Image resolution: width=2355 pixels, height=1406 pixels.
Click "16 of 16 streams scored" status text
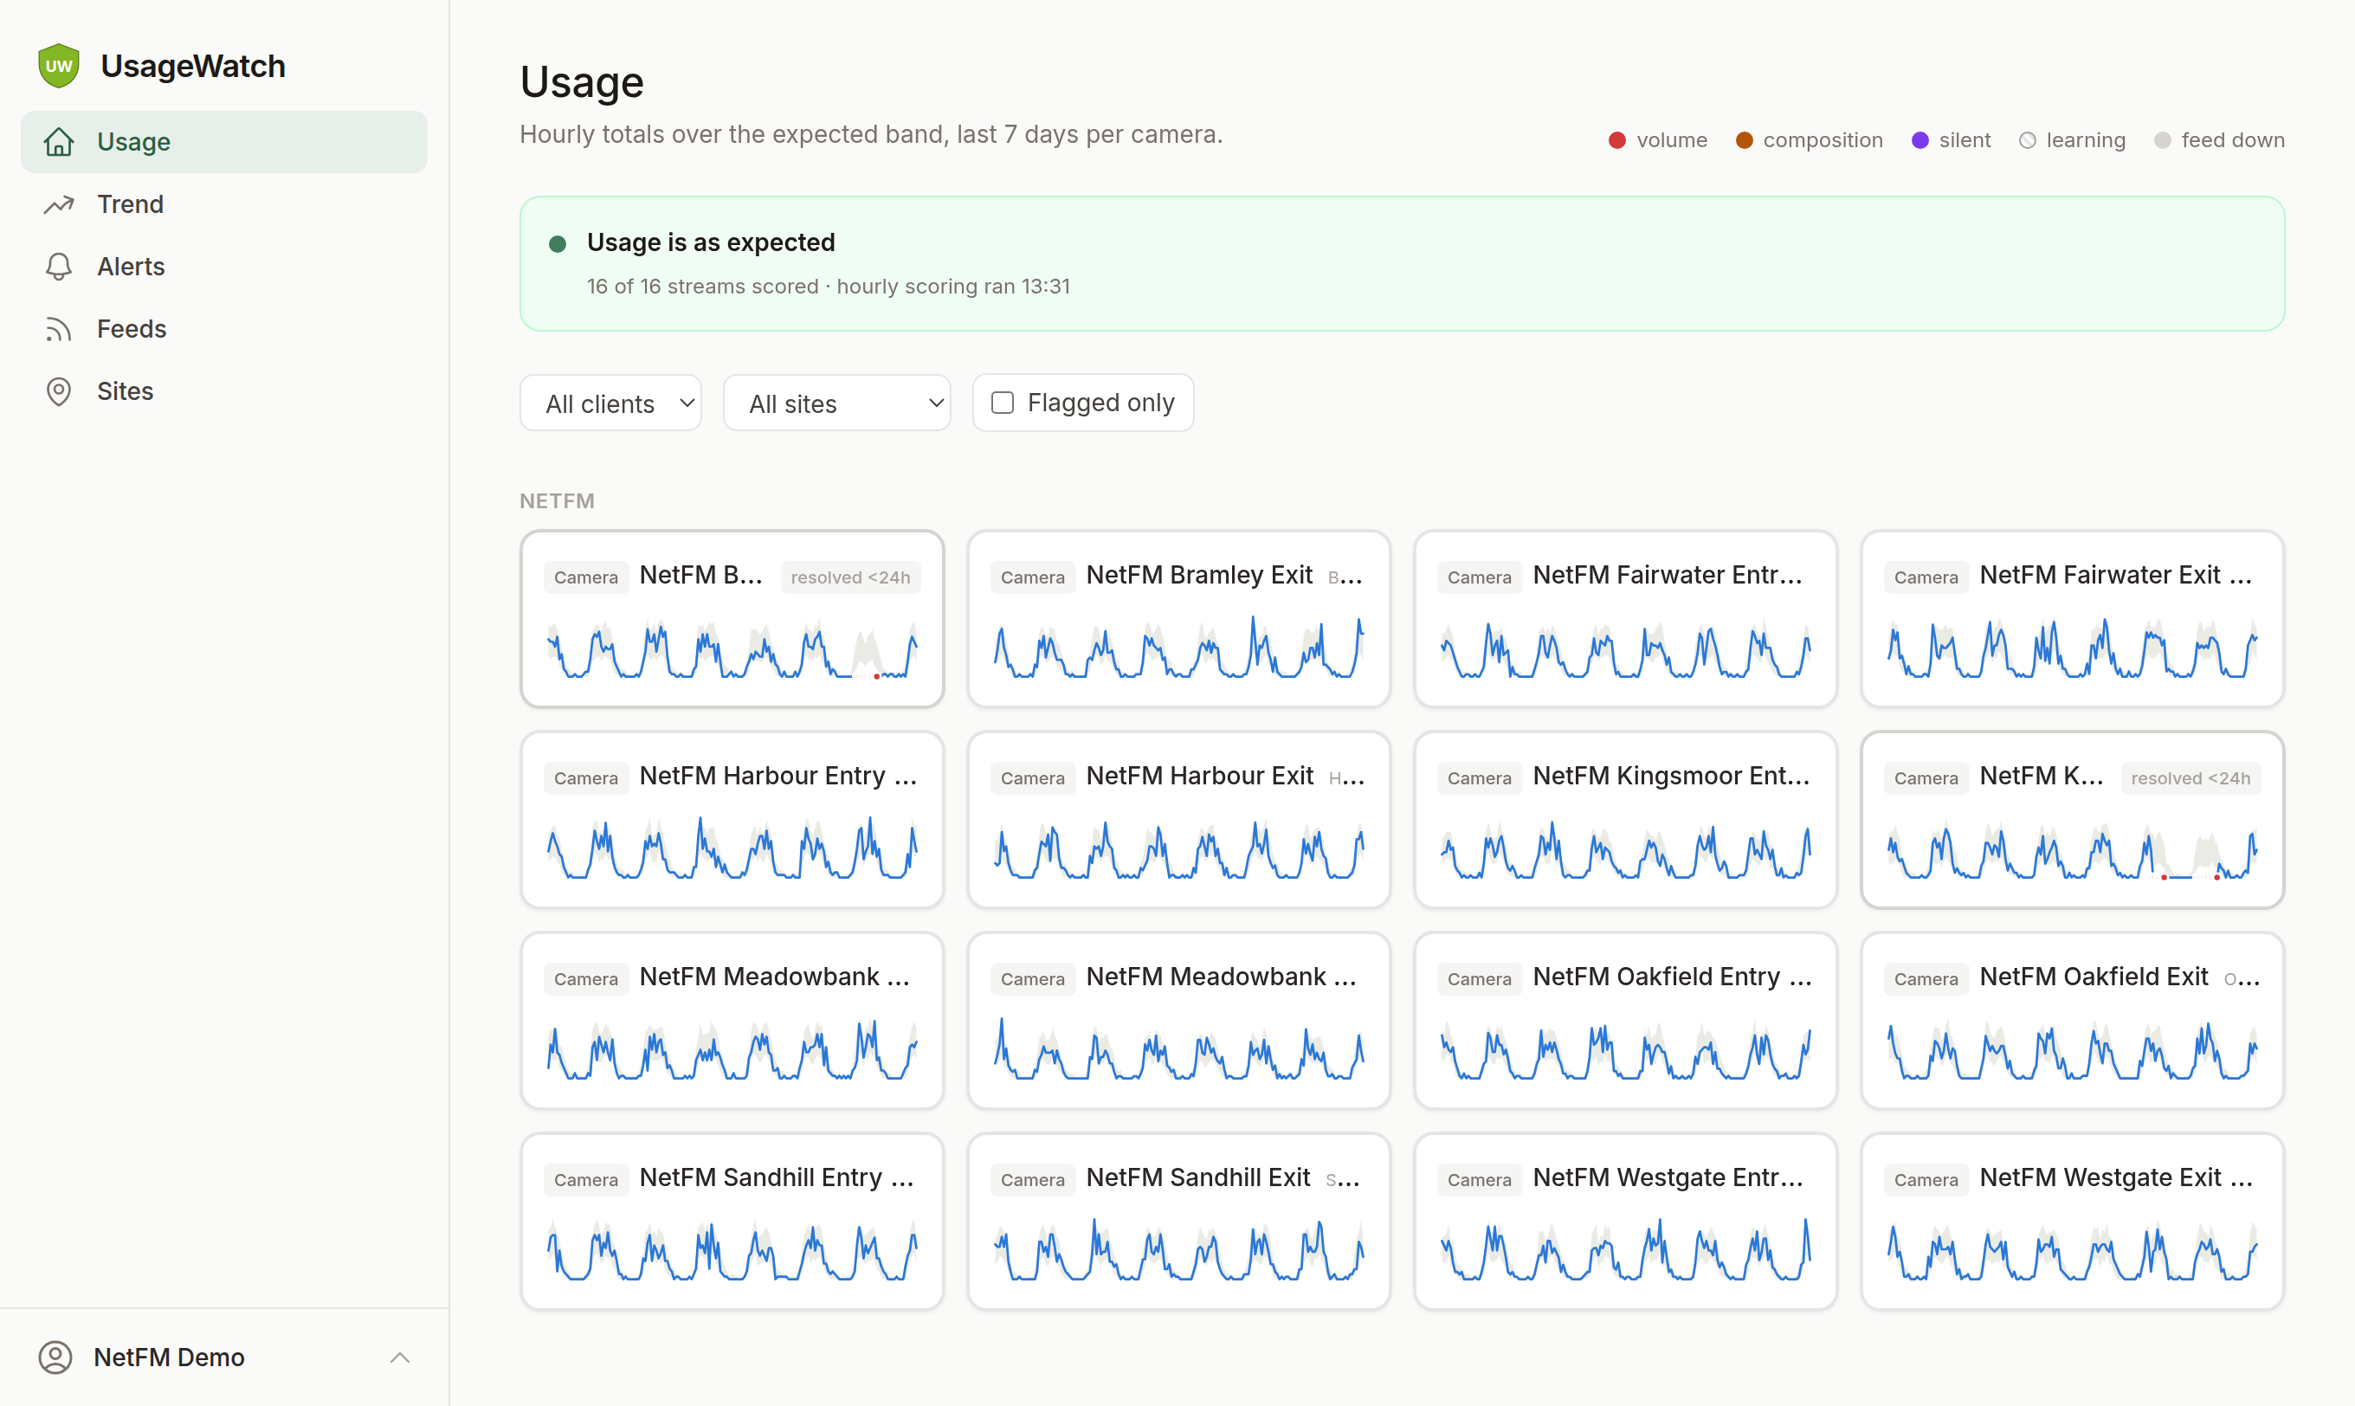point(703,286)
